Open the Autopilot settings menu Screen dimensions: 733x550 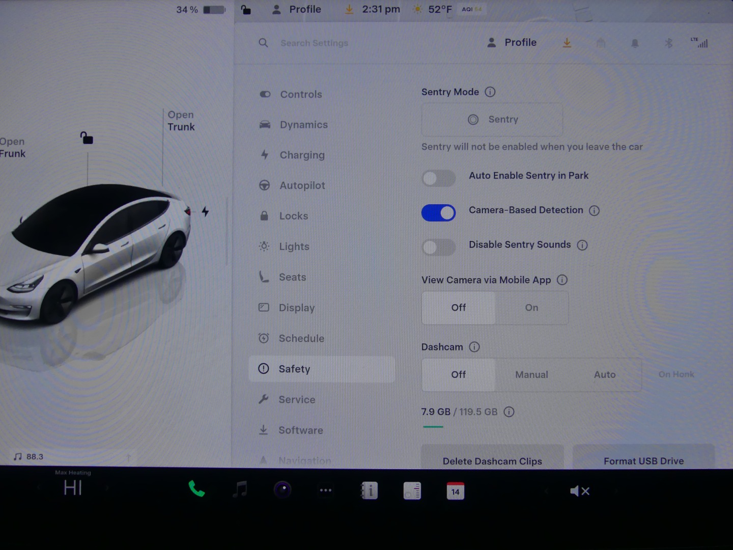302,186
